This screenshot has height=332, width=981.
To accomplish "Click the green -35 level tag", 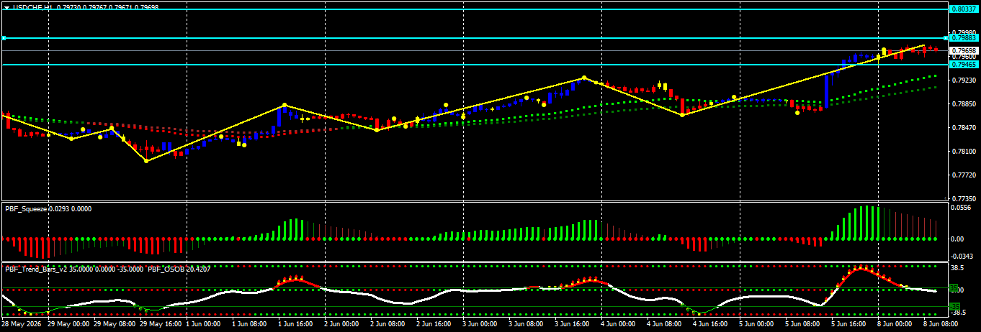I will click(x=953, y=306).
